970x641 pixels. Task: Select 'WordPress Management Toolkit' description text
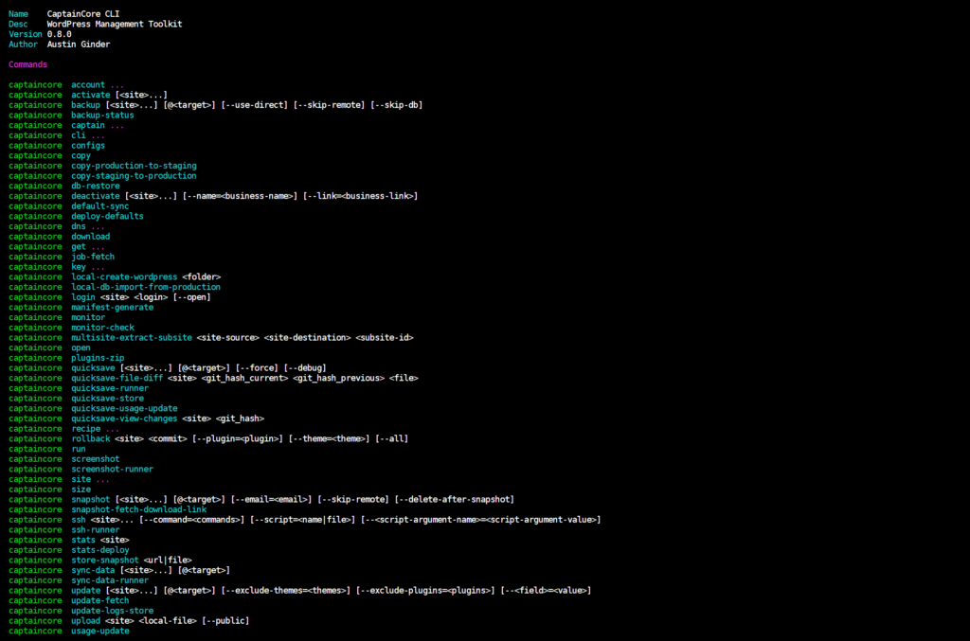pos(115,24)
